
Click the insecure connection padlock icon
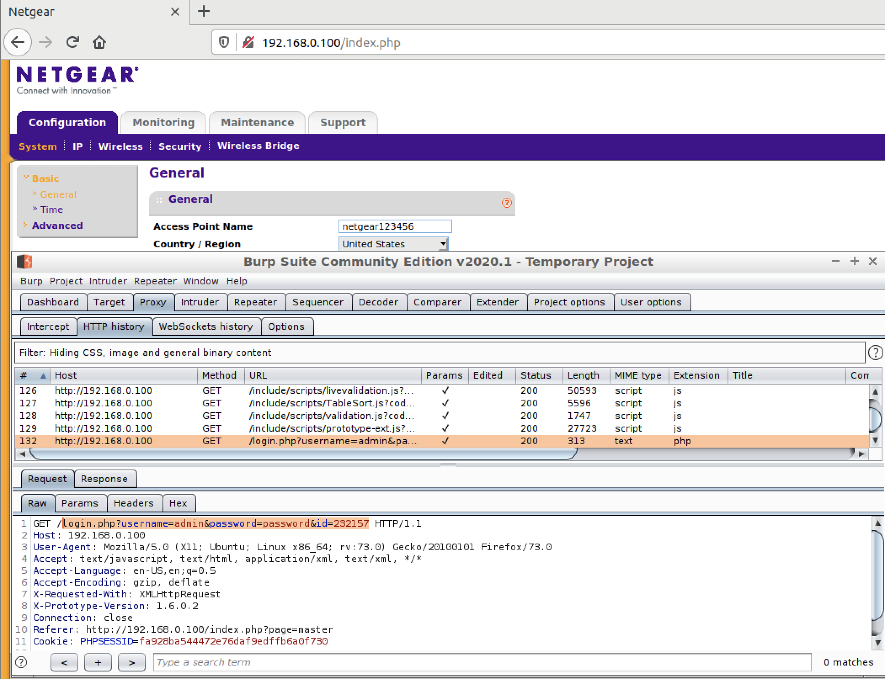[248, 42]
